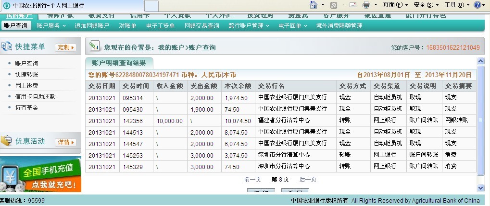The height and width of the screenshot is (206, 490).
Task: Open 快捷转账 in the quick menu
Action: (26, 74)
